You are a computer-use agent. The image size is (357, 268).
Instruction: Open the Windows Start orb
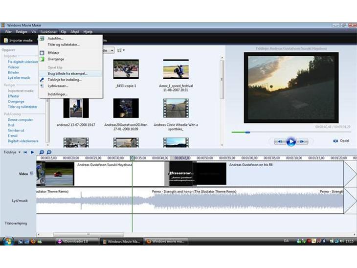pyautogui.click(x=8, y=241)
